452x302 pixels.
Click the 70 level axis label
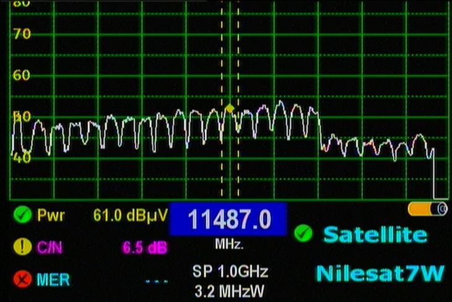tap(22, 33)
